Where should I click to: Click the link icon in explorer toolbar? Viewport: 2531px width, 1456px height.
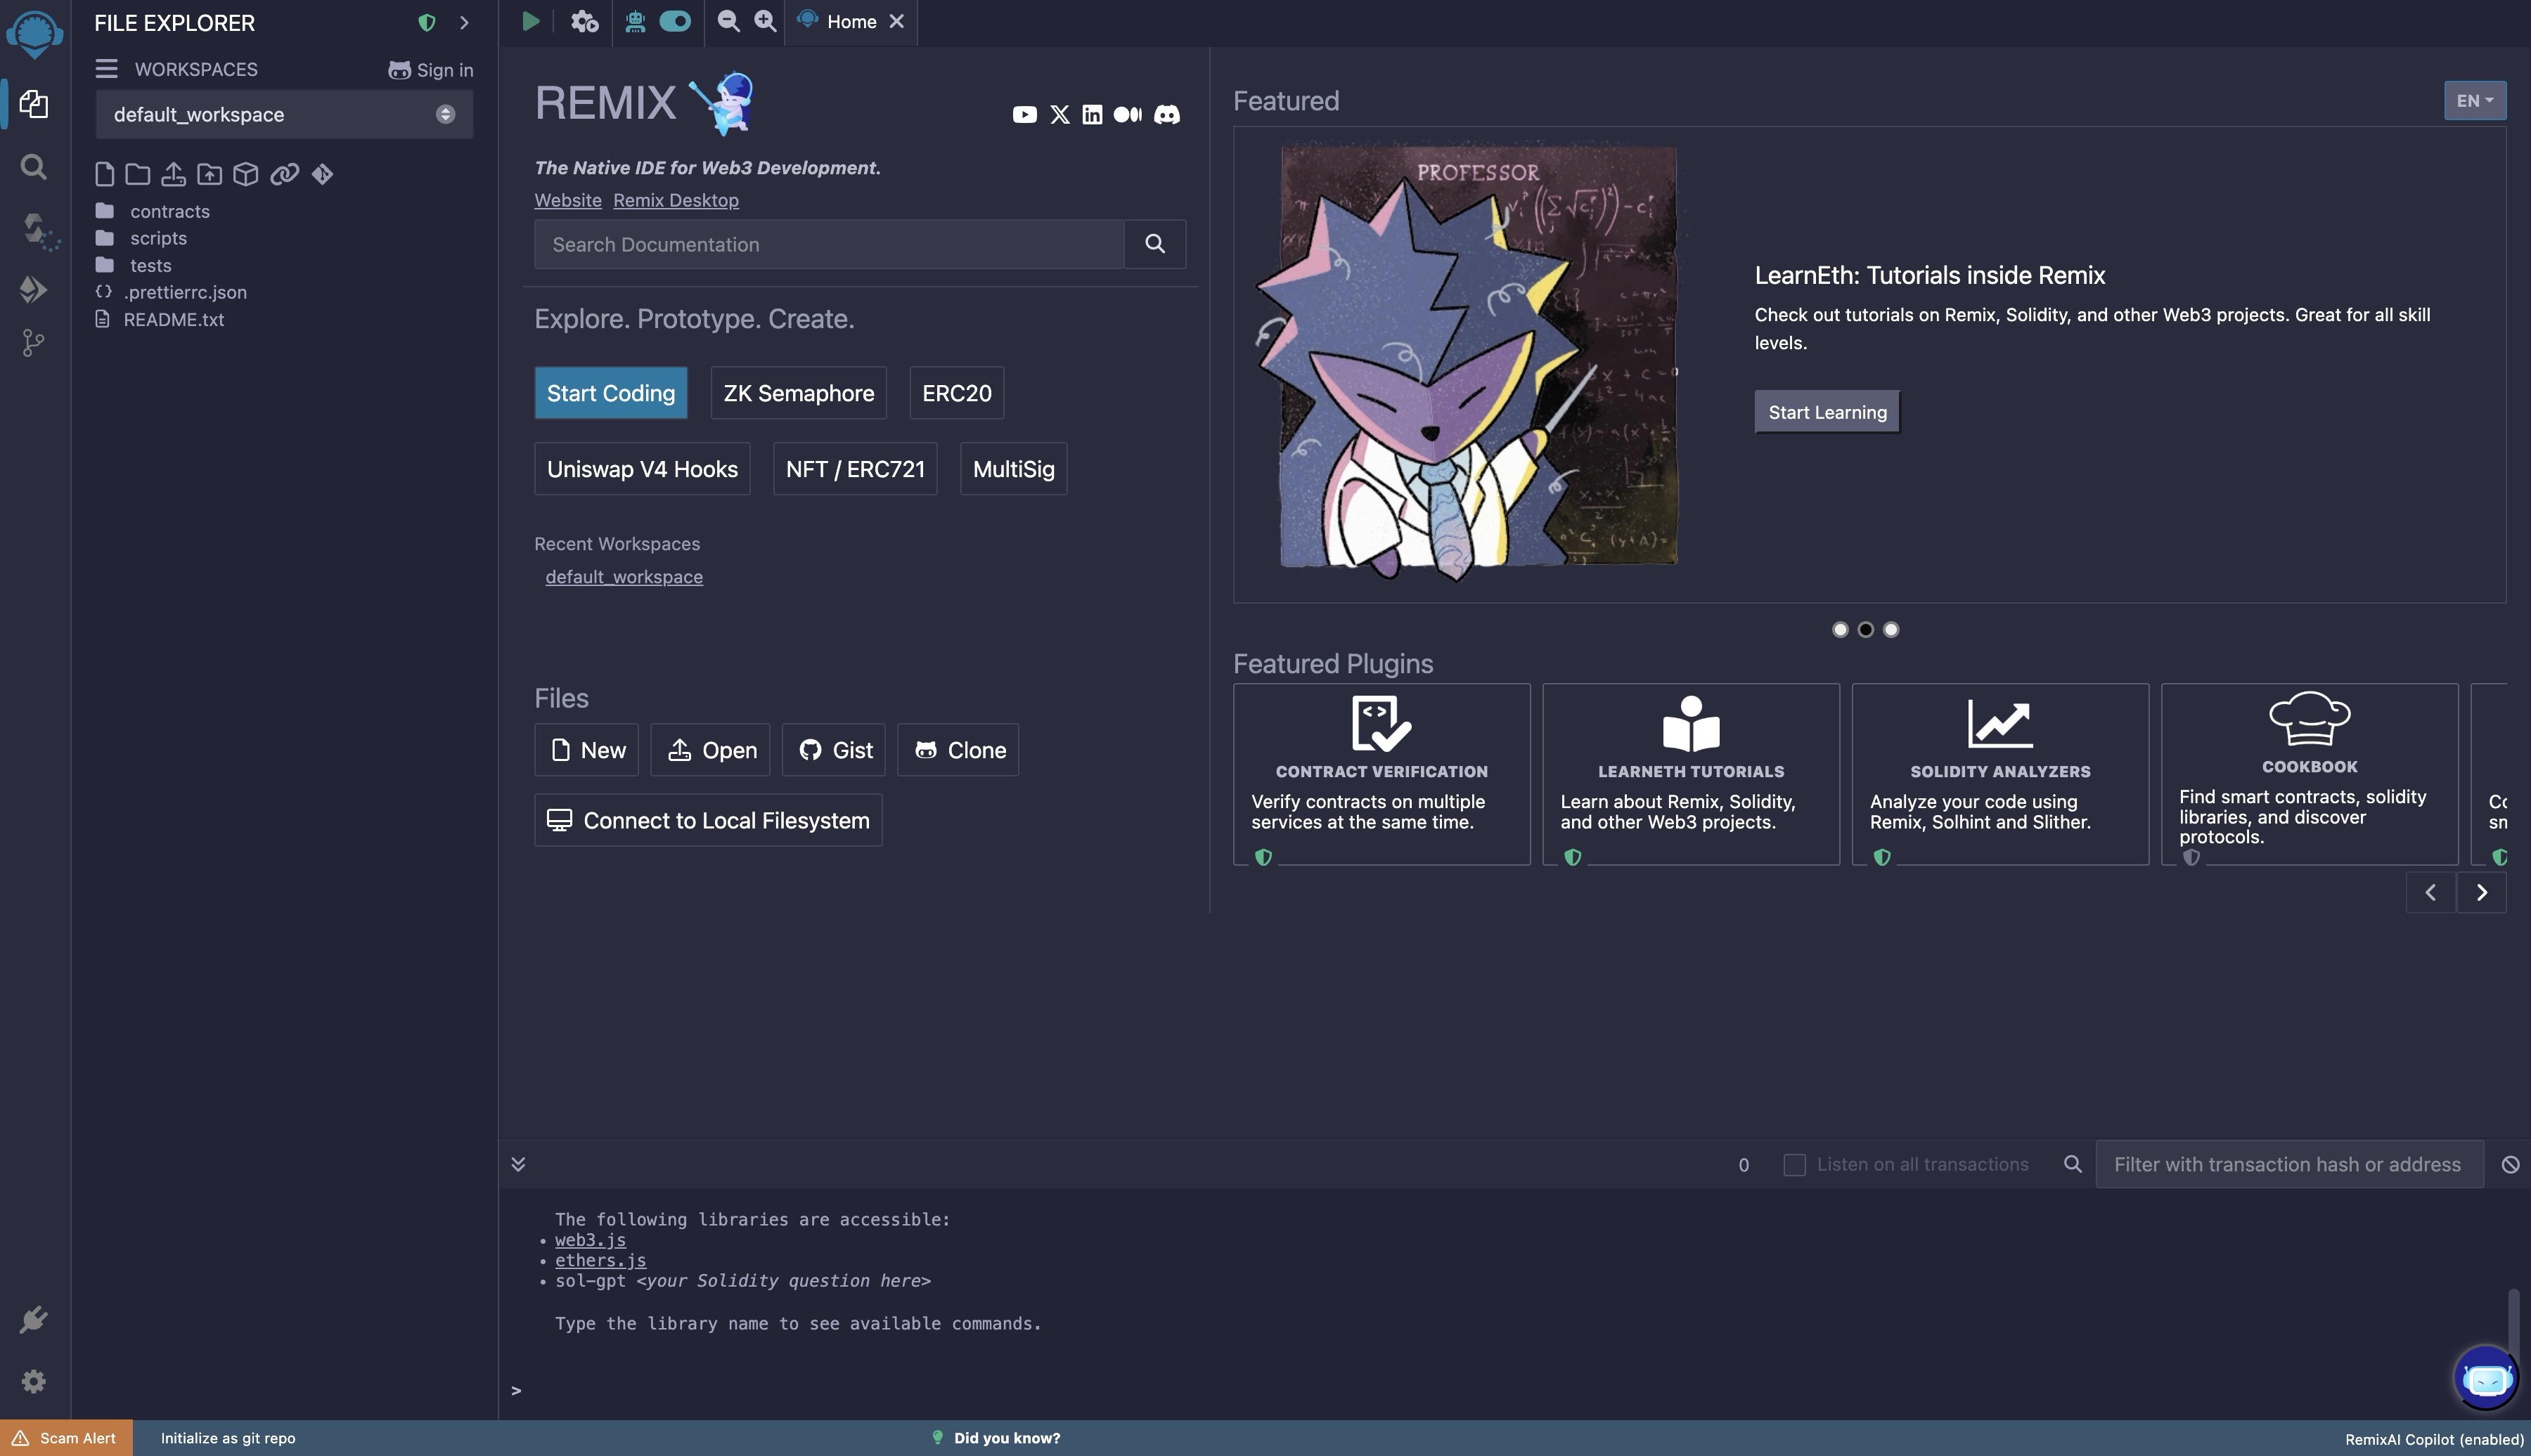pos(284,174)
